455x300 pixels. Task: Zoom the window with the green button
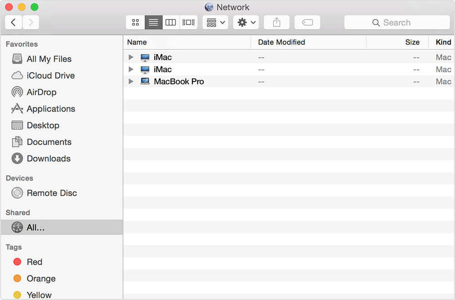35,7
